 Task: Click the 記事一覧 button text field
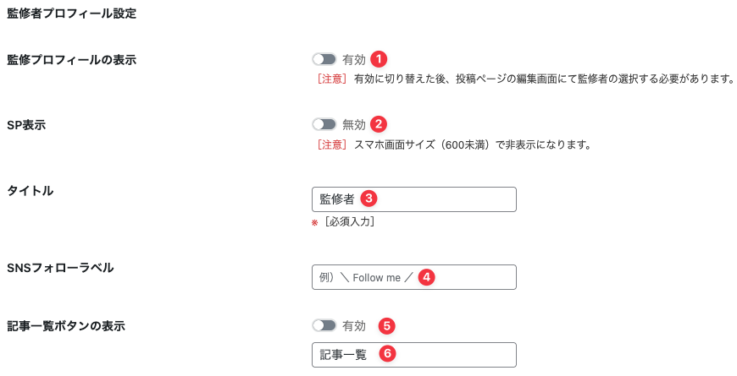click(x=449, y=355)
